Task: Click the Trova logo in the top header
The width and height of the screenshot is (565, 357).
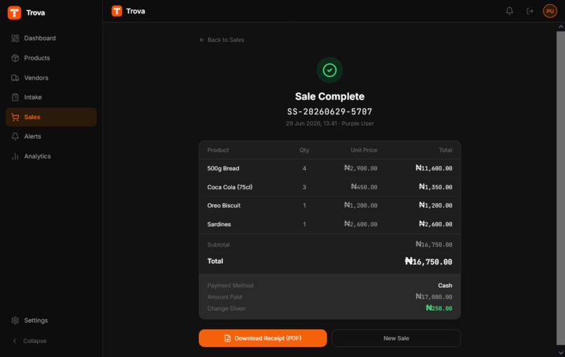Action: coord(117,11)
